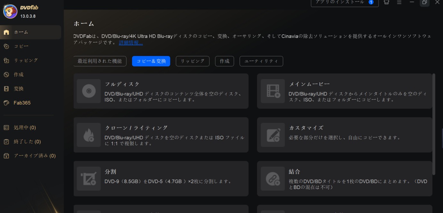
Task: Open the 結合 card title
Action: (294, 172)
